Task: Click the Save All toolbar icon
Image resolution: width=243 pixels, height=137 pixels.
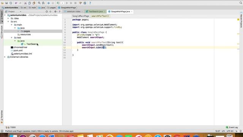Action: tap(6, 3)
